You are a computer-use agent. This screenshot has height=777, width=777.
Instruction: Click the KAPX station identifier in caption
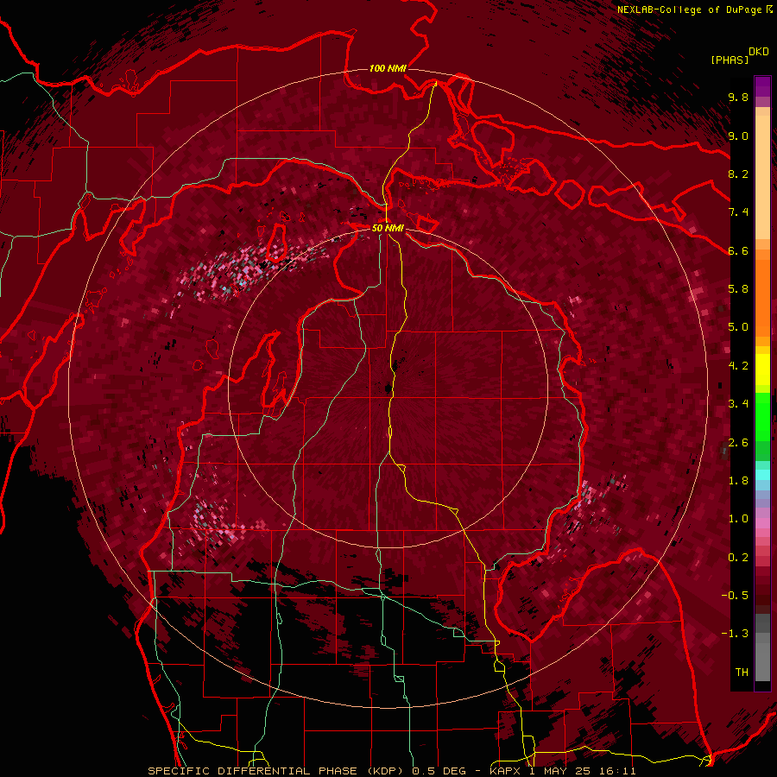tap(505, 771)
